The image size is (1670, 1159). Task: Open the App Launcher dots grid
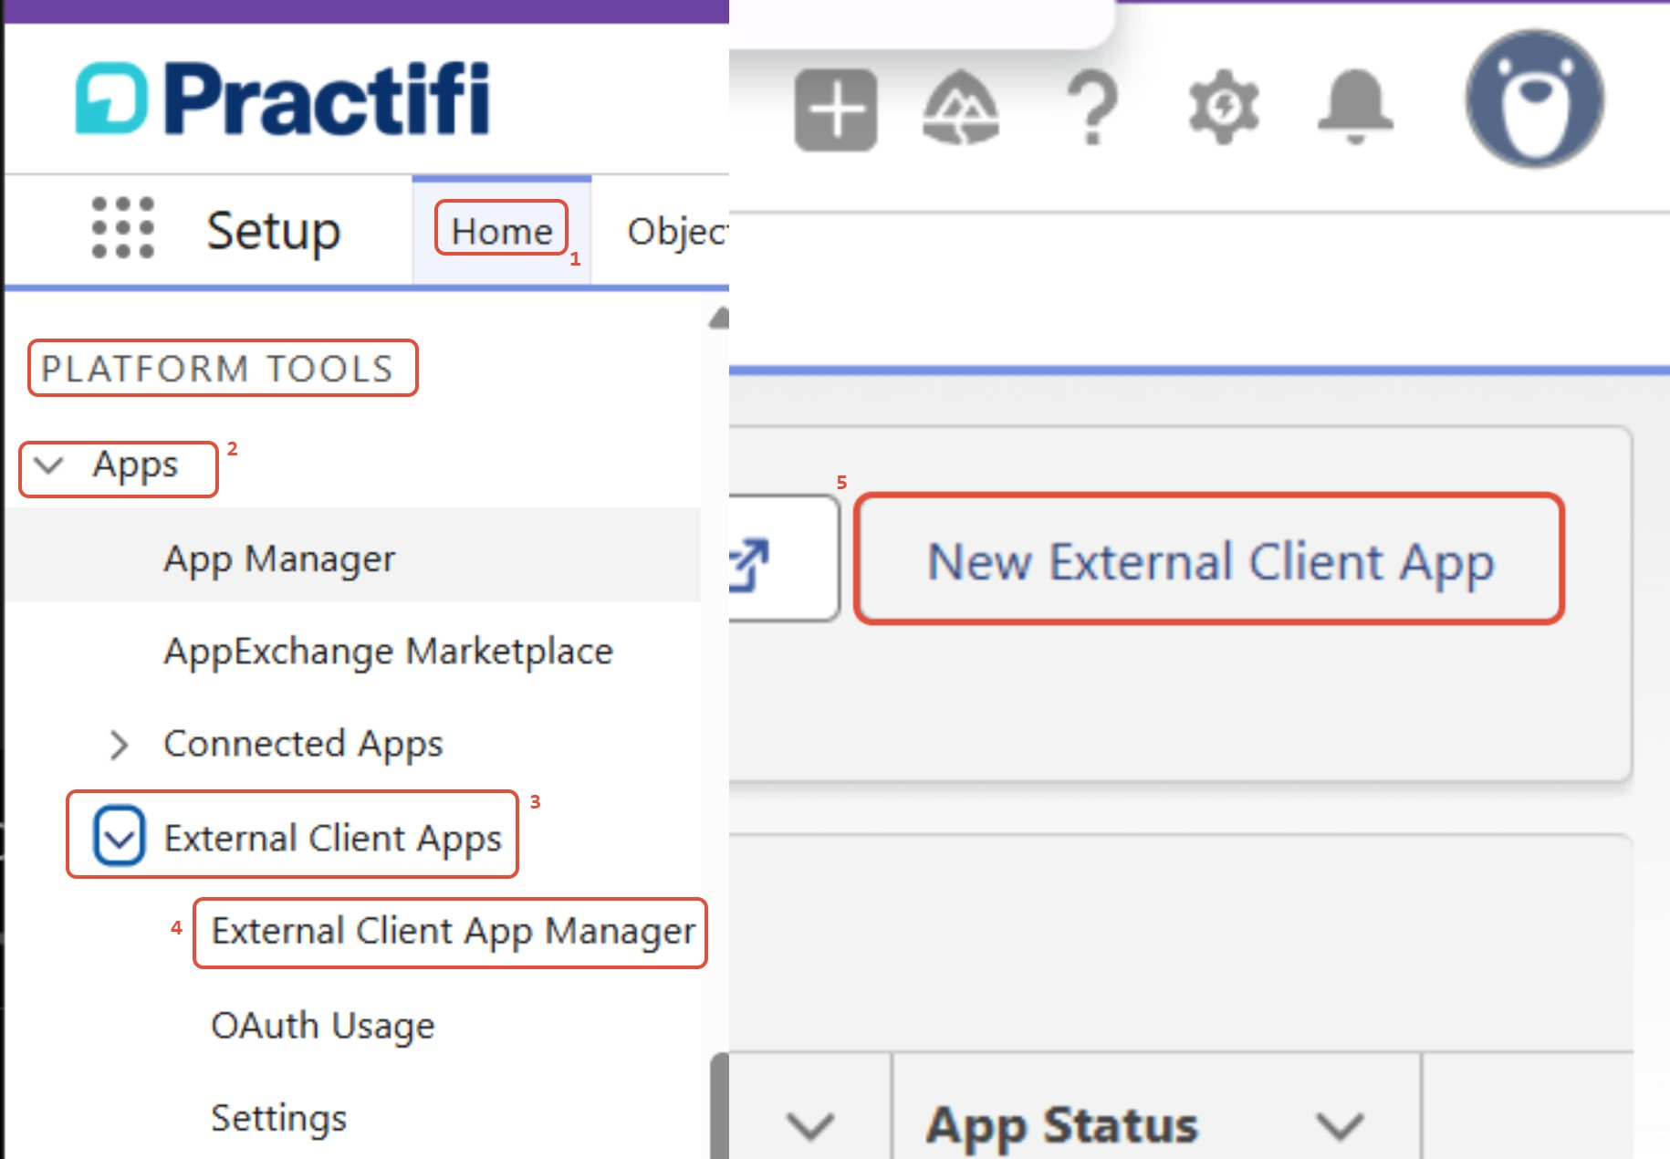[123, 228]
